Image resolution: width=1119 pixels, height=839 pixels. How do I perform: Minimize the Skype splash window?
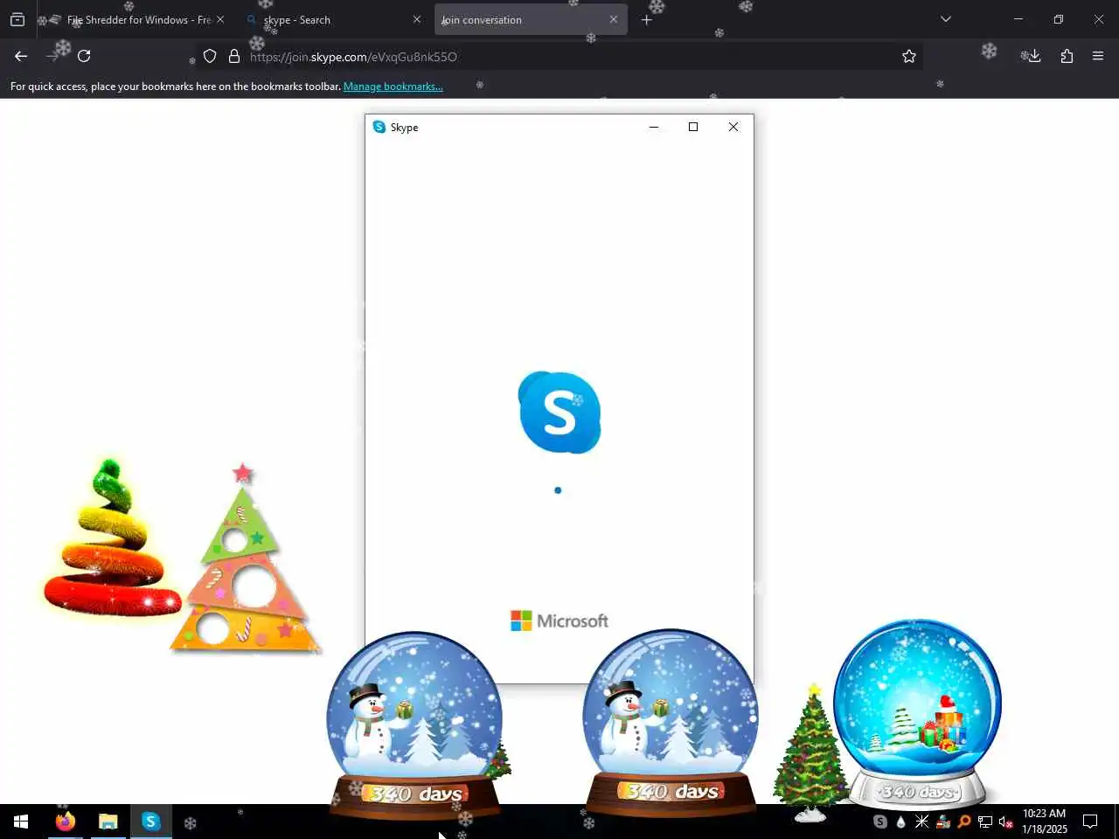[654, 127]
